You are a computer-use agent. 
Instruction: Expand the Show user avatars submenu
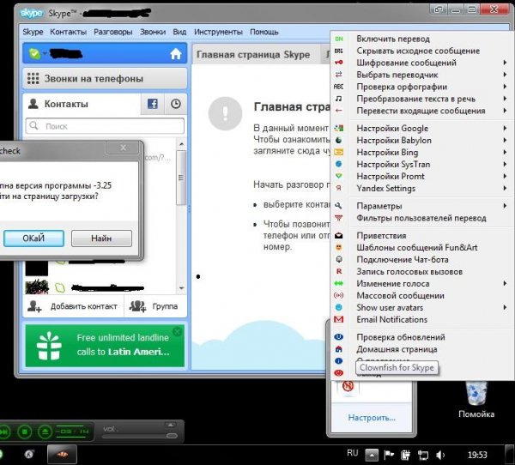(x=505, y=307)
